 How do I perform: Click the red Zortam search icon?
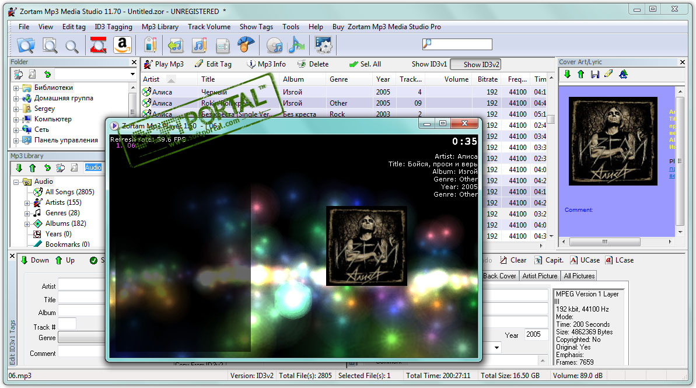(98, 45)
